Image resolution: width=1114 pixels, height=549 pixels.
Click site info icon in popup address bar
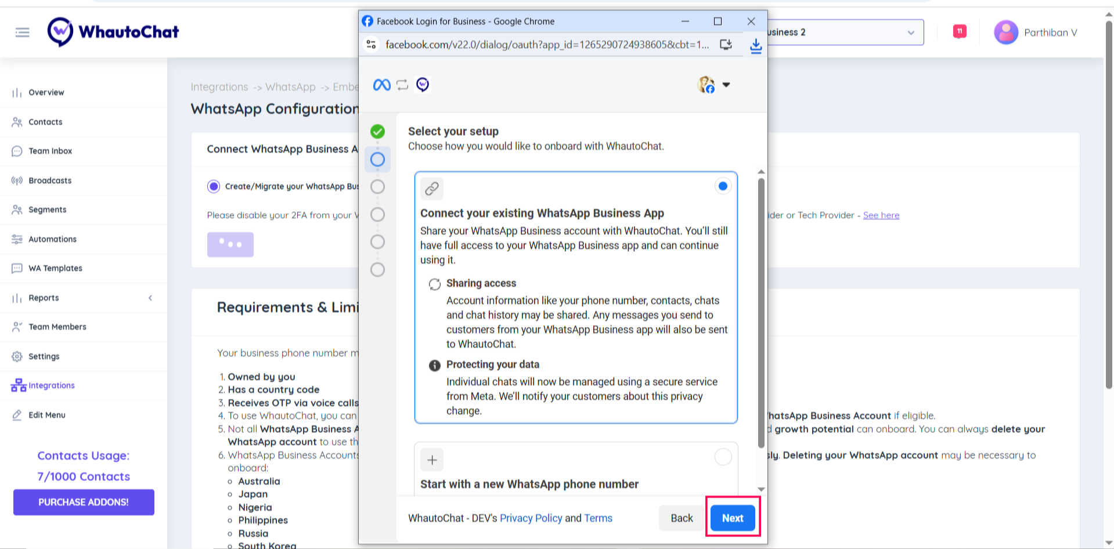[x=372, y=45]
